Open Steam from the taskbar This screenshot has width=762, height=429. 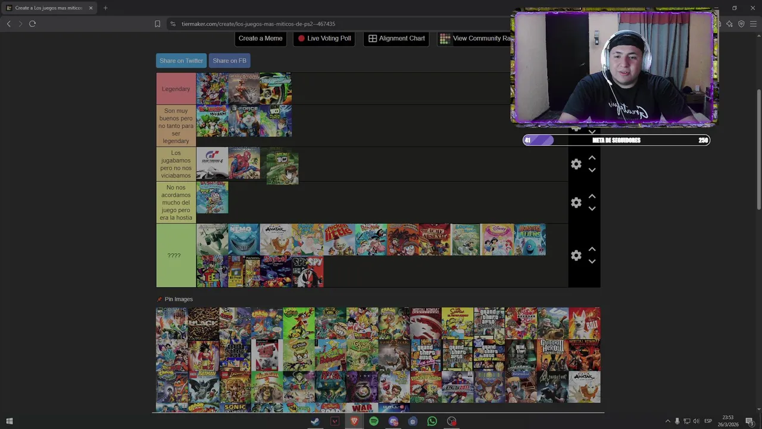315,421
